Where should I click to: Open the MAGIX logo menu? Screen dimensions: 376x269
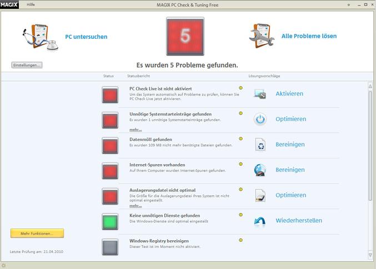(x=10, y=4)
